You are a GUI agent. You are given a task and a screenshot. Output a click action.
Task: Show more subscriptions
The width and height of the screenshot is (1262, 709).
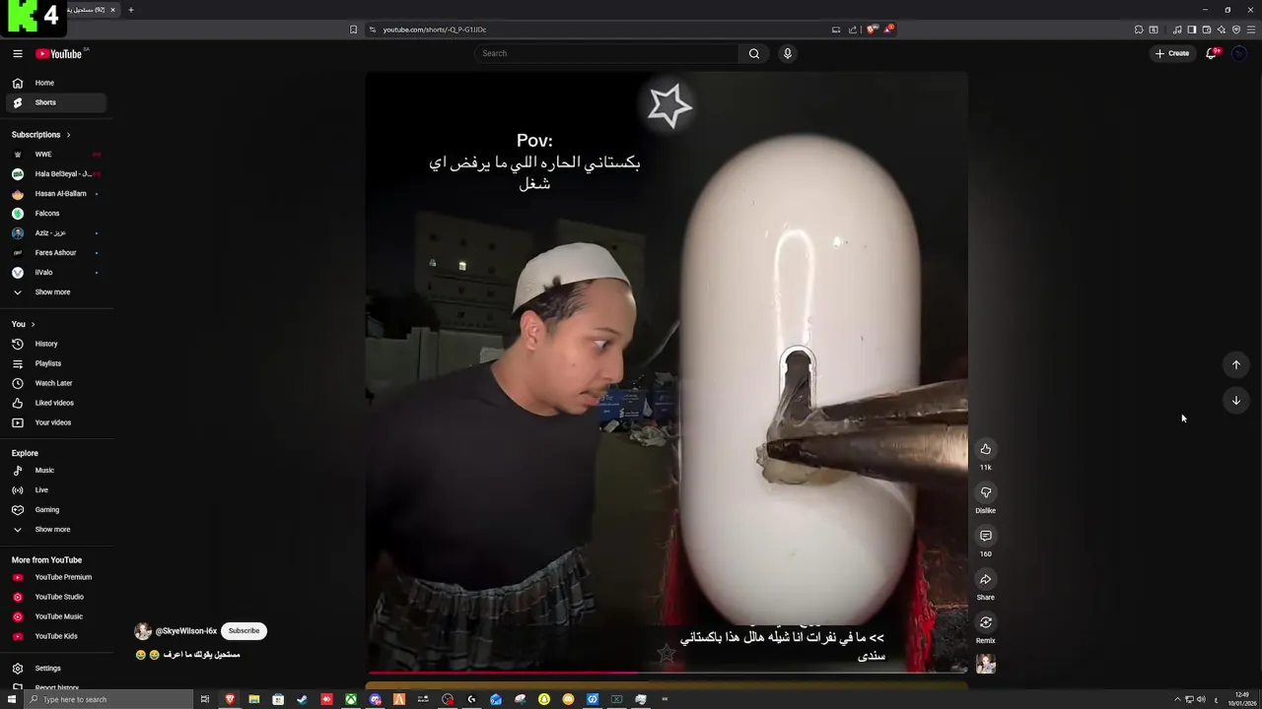coord(52,291)
